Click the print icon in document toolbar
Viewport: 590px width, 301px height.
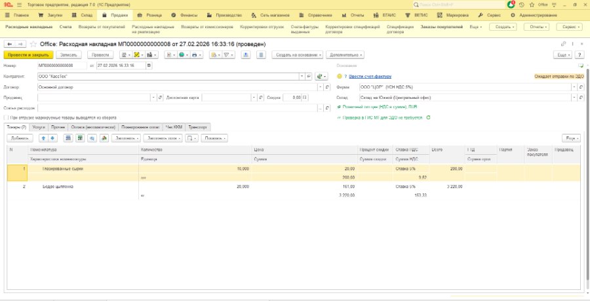pos(195,55)
